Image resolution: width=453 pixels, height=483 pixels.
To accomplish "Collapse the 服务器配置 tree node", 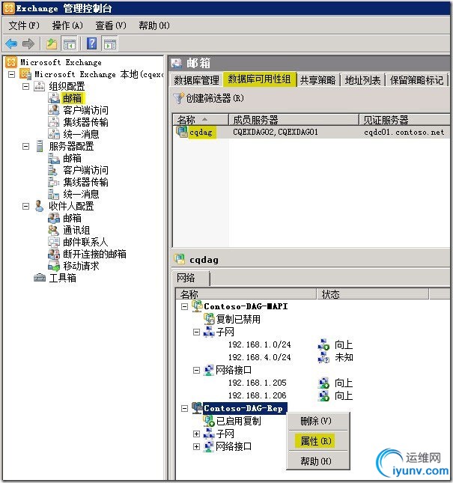I will tap(26, 146).
